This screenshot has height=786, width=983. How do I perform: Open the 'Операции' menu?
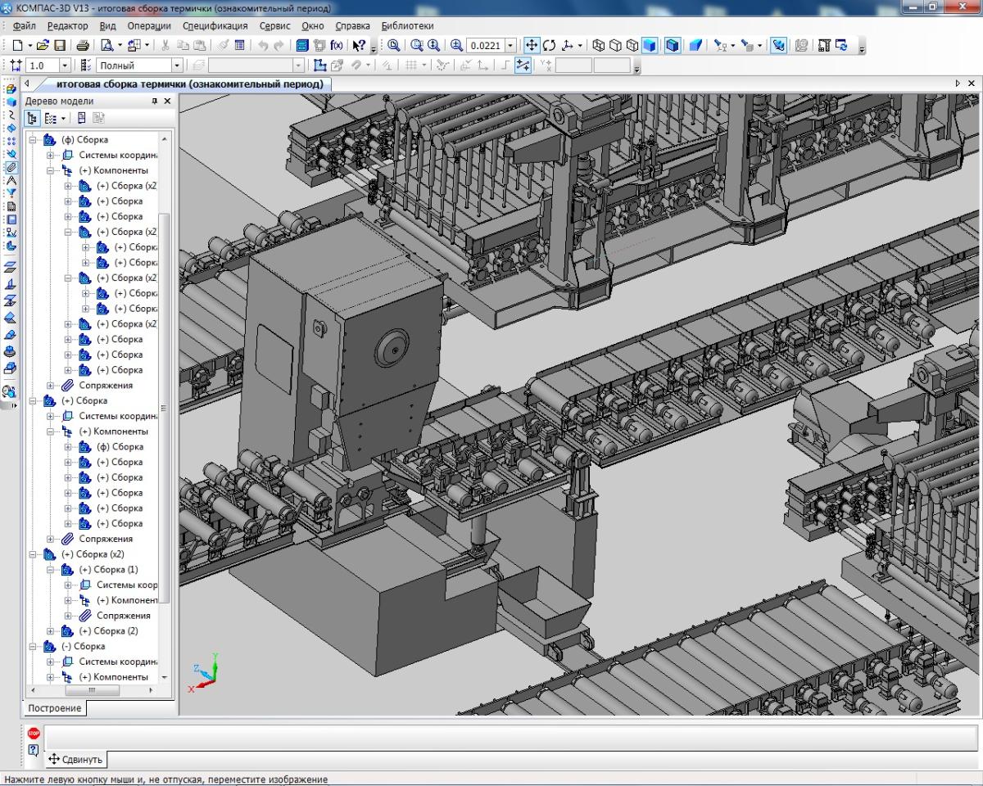tap(149, 25)
